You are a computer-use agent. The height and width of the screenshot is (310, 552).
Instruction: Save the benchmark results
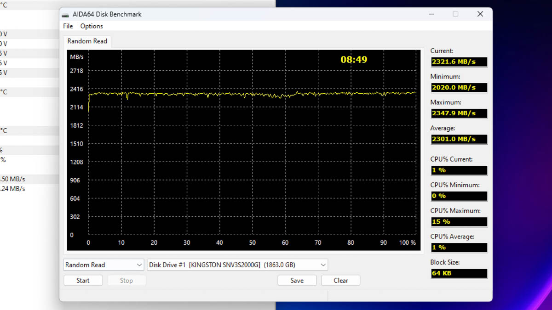297,281
